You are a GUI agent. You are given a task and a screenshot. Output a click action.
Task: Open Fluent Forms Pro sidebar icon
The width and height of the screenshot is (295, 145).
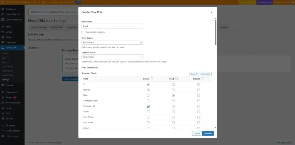(3, 20)
